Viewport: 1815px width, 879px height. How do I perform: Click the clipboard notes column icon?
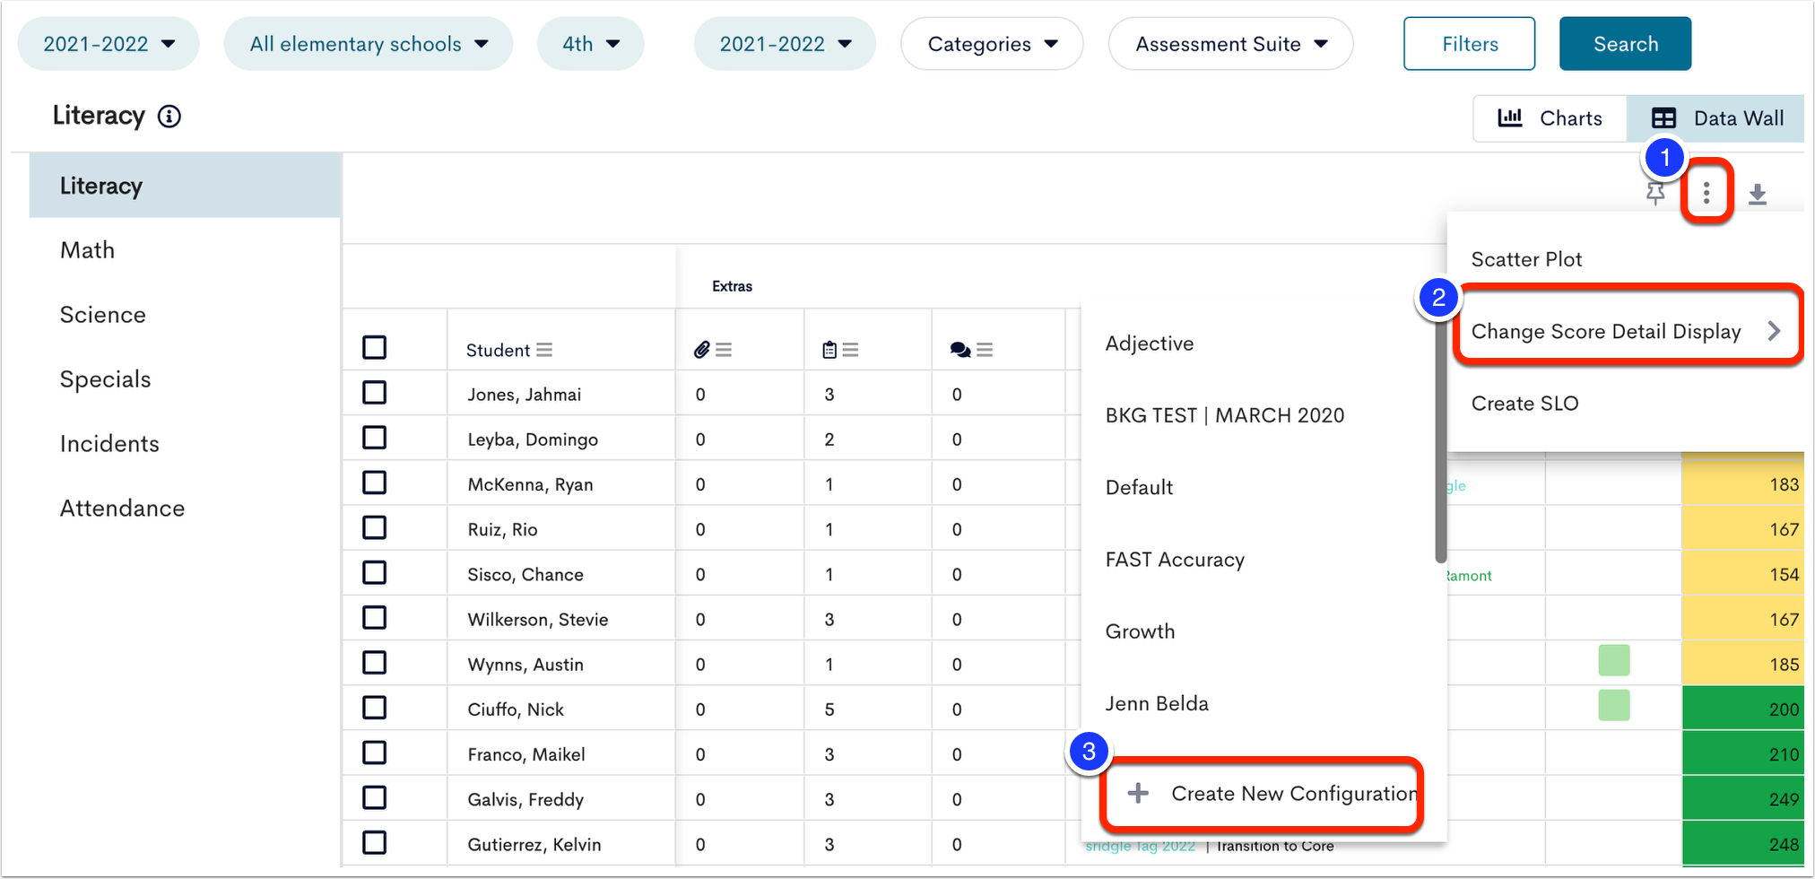click(x=829, y=350)
